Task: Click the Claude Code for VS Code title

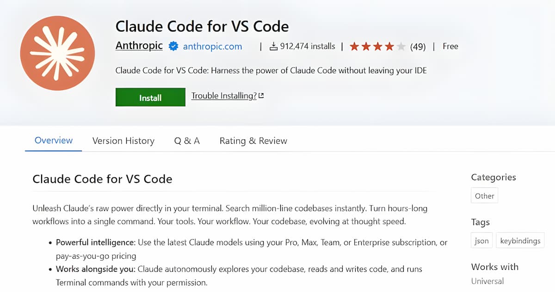Action: pyautogui.click(x=202, y=26)
